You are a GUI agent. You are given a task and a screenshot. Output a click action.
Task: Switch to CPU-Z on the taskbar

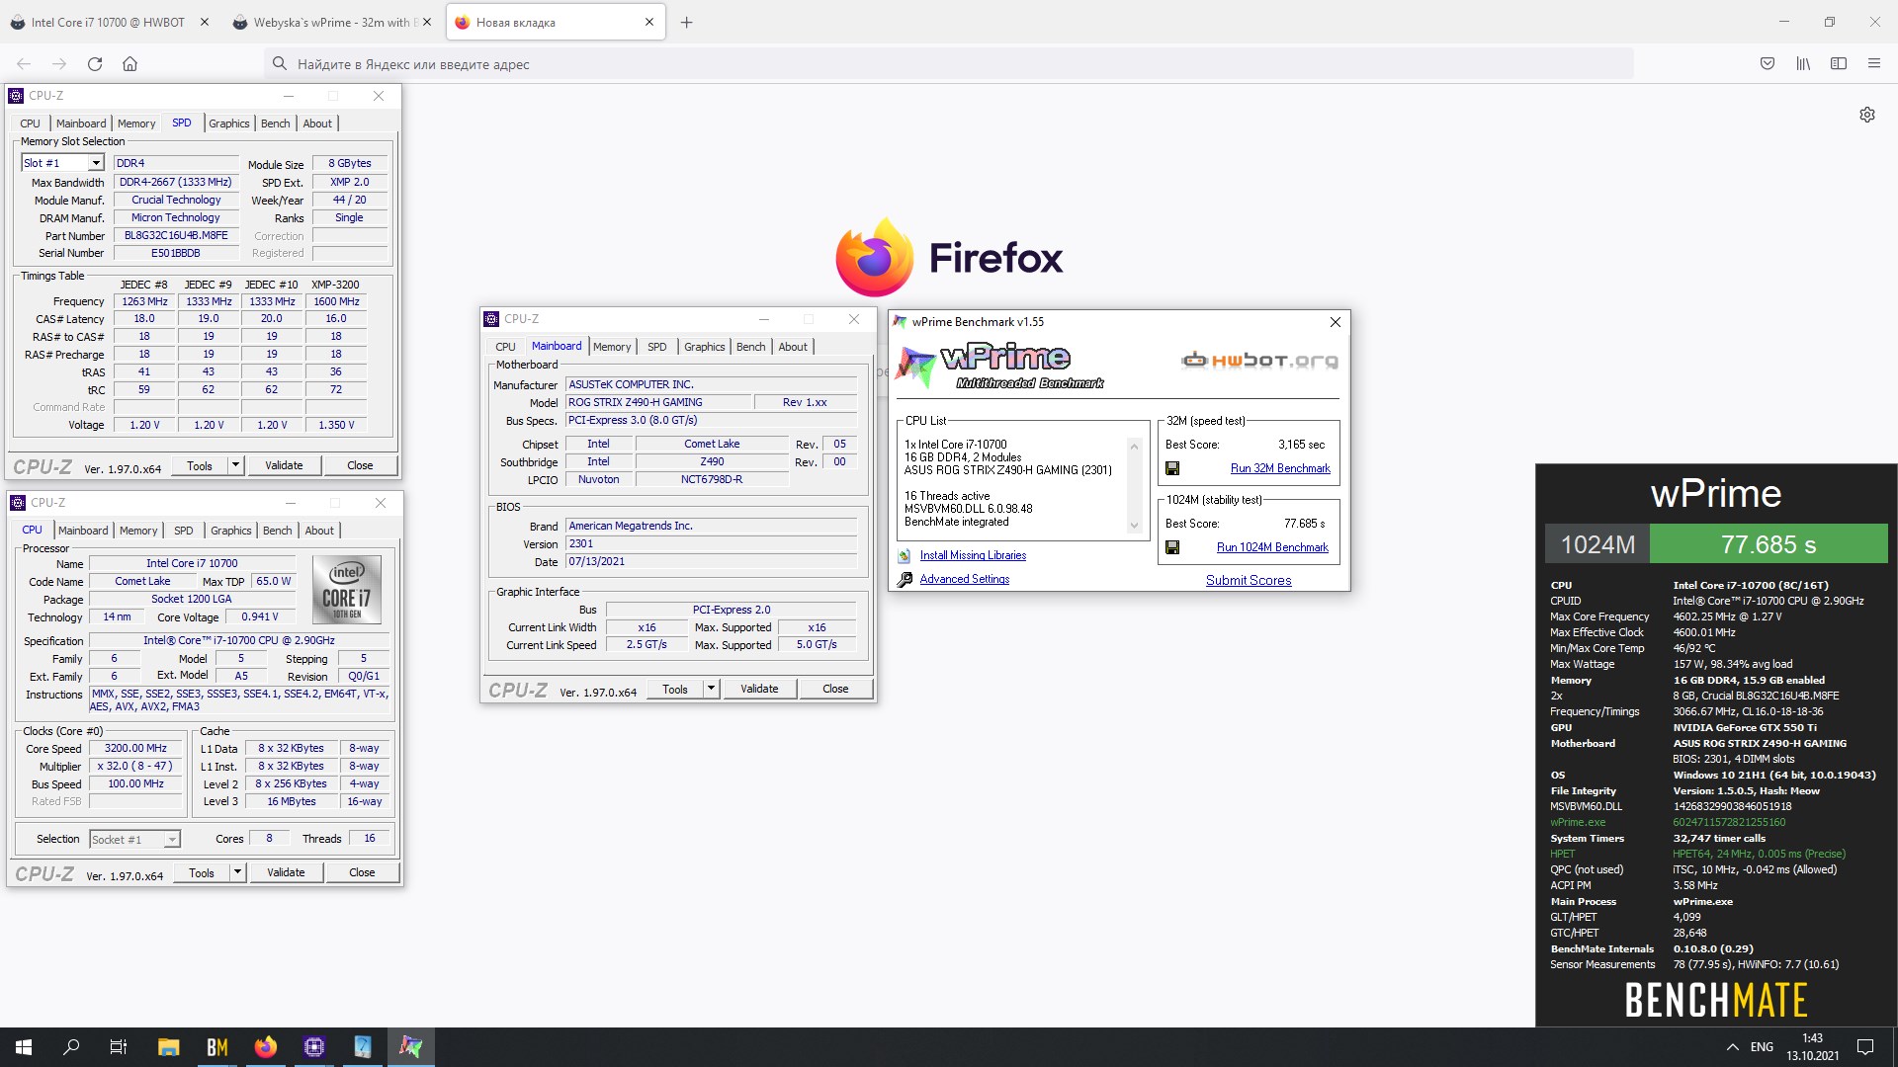point(314,1047)
